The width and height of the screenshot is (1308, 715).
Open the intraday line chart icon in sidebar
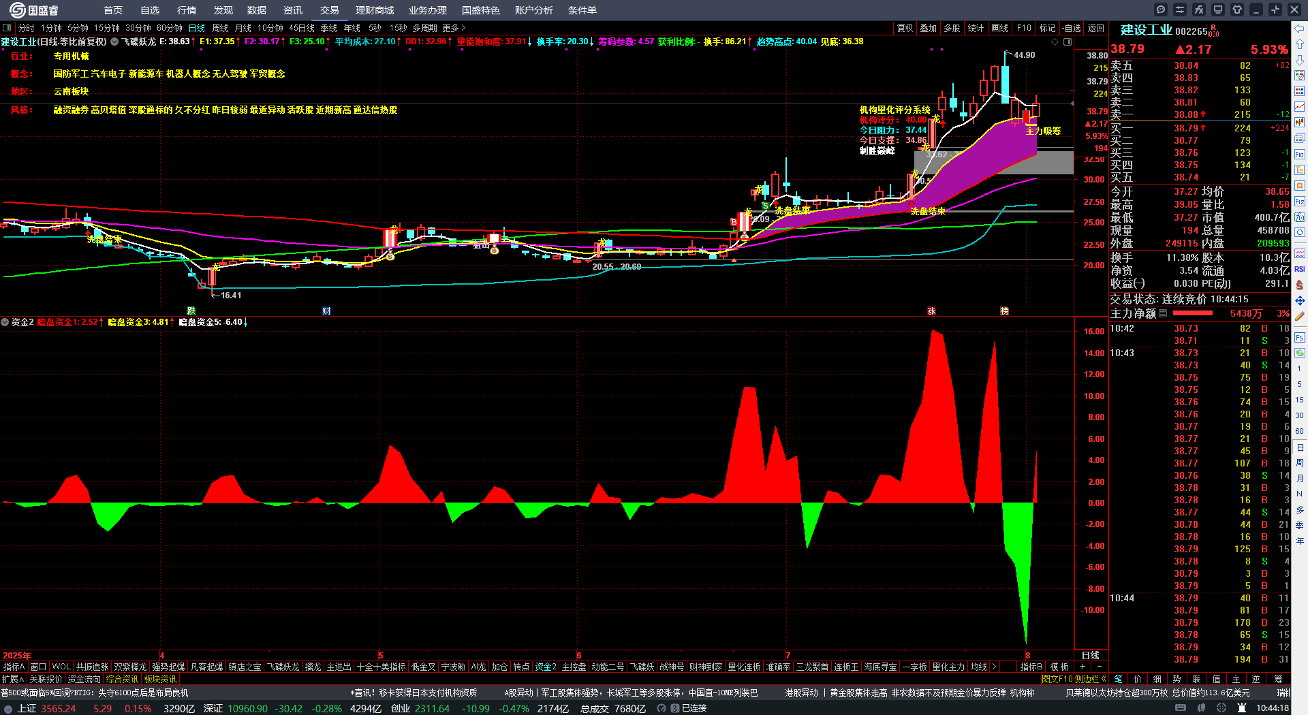(x=1300, y=107)
